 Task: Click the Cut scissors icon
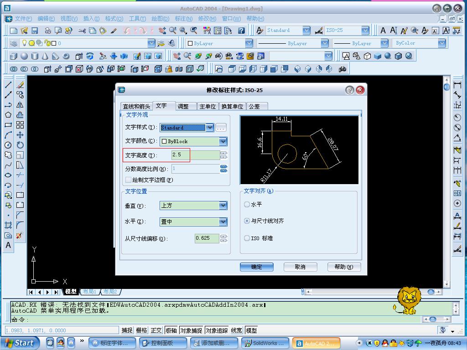coord(82,31)
